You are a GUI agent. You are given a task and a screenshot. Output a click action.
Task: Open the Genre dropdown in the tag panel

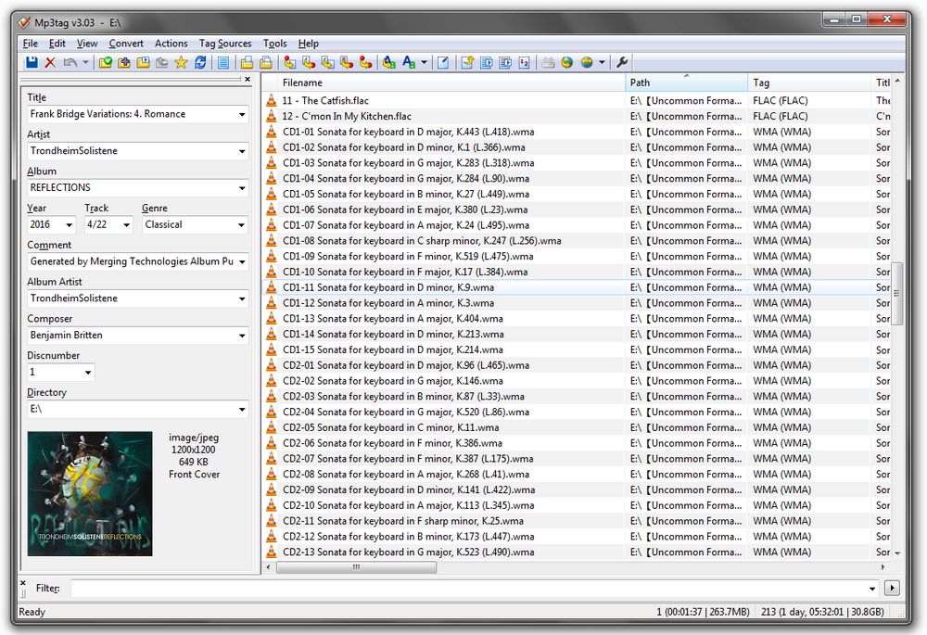(x=240, y=224)
